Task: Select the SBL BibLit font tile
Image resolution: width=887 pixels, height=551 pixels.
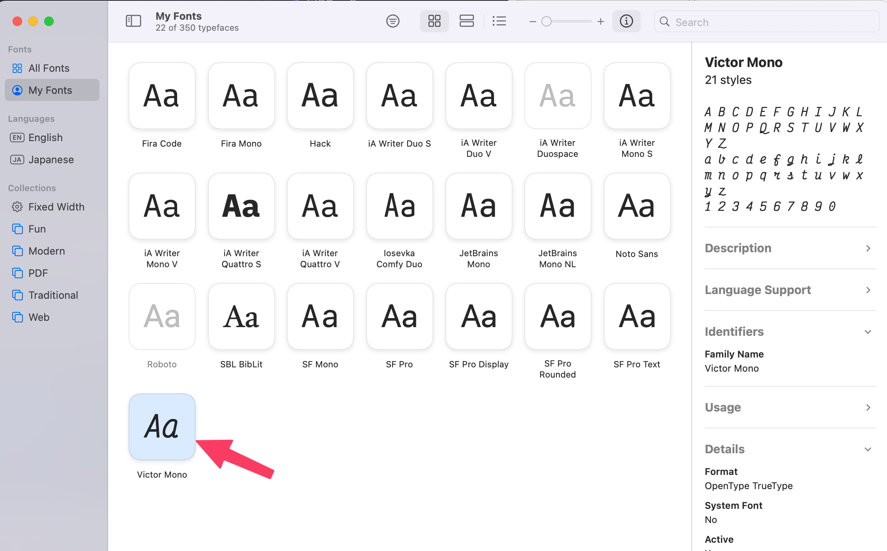Action: [x=241, y=316]
